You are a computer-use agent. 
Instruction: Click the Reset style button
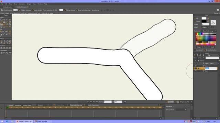(x=212, y=47)
